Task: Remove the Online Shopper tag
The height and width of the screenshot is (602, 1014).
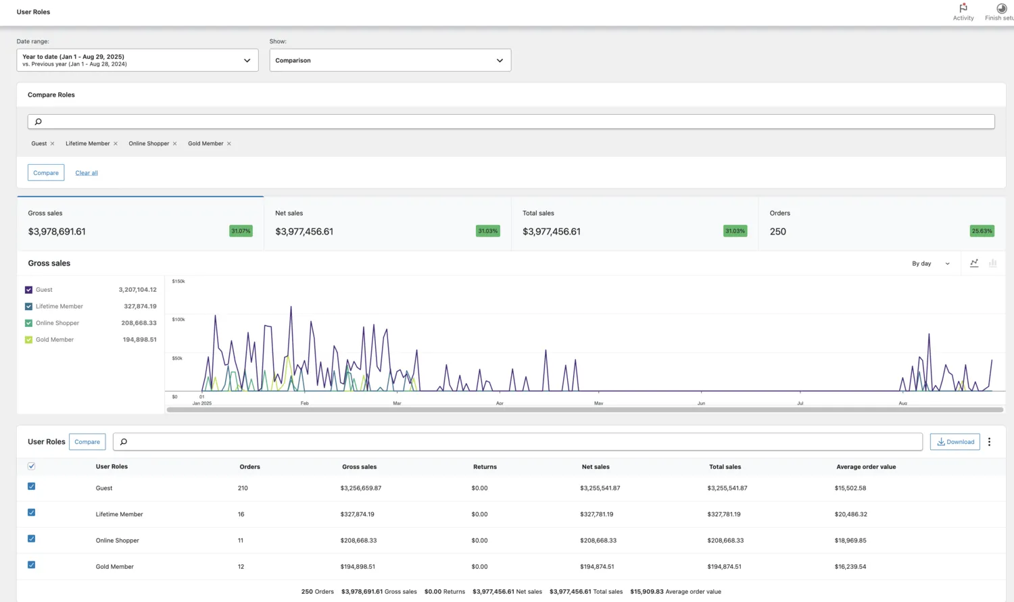Action: point(175,144)
